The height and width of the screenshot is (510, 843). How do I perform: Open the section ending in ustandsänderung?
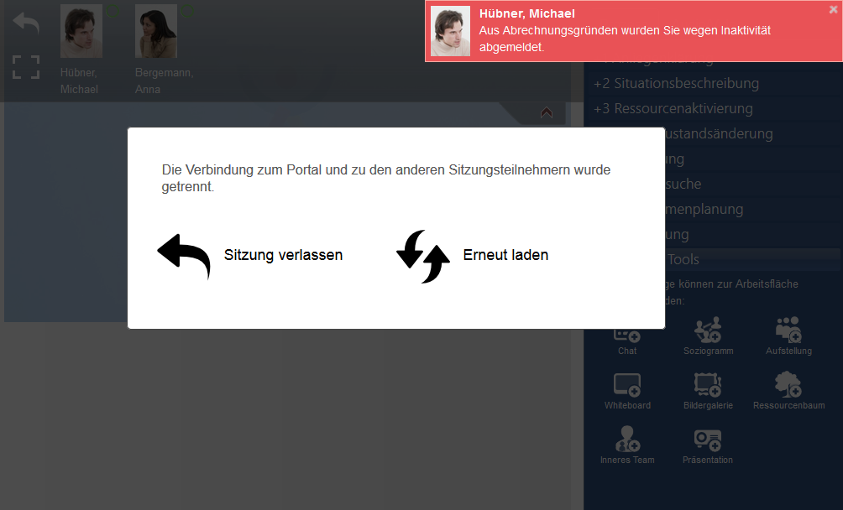click(719, 133)
